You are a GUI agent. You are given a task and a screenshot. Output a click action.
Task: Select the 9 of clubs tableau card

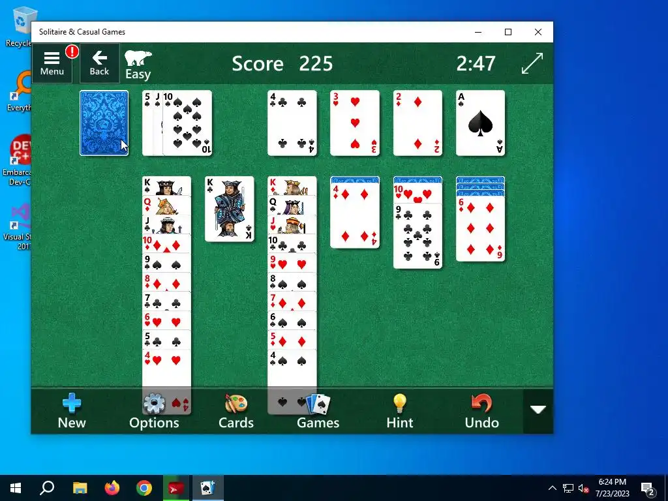click(417, 236)
